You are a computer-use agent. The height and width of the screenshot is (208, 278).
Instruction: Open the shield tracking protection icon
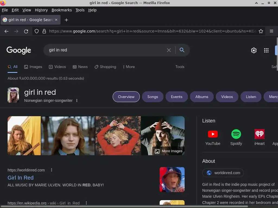[x=37, y=31]
